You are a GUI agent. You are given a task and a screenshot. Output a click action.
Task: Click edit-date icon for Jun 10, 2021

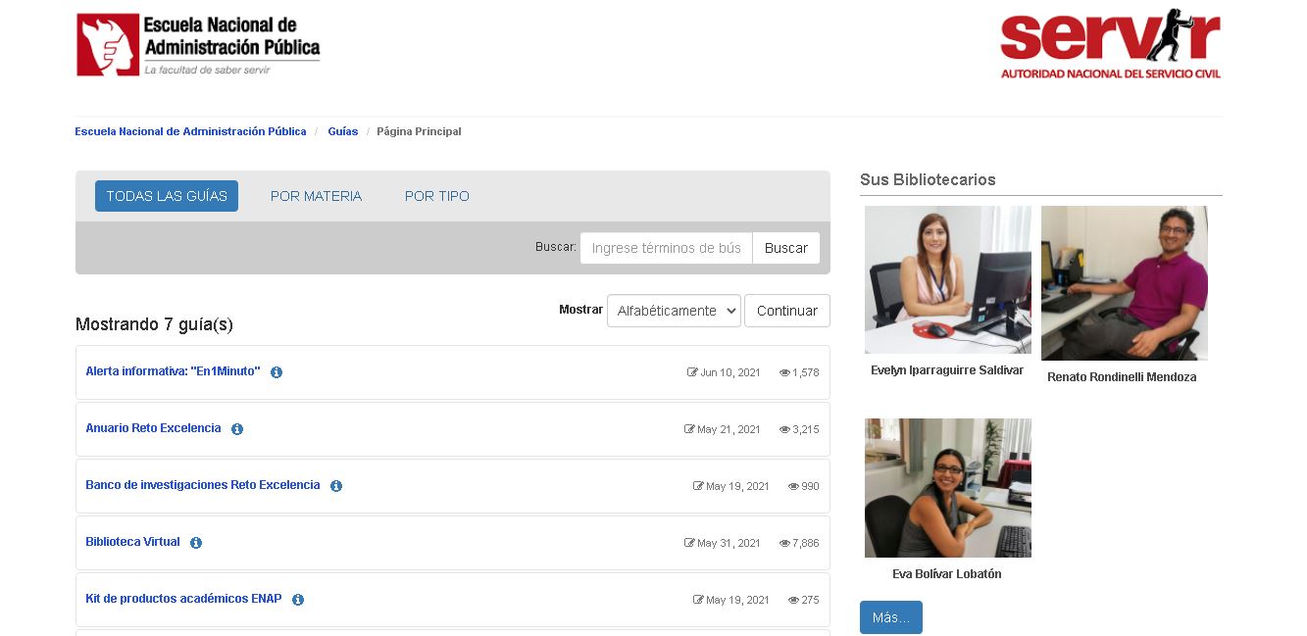pyautogui.click(x=692, y=372)
